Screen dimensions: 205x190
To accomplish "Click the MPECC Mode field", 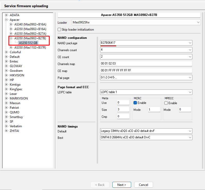I will click(x=185, y=109).
